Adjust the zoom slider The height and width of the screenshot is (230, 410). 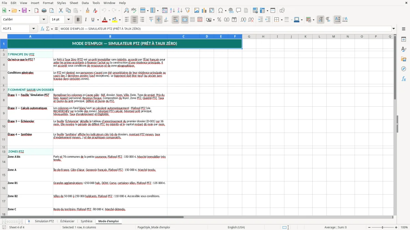382,227
